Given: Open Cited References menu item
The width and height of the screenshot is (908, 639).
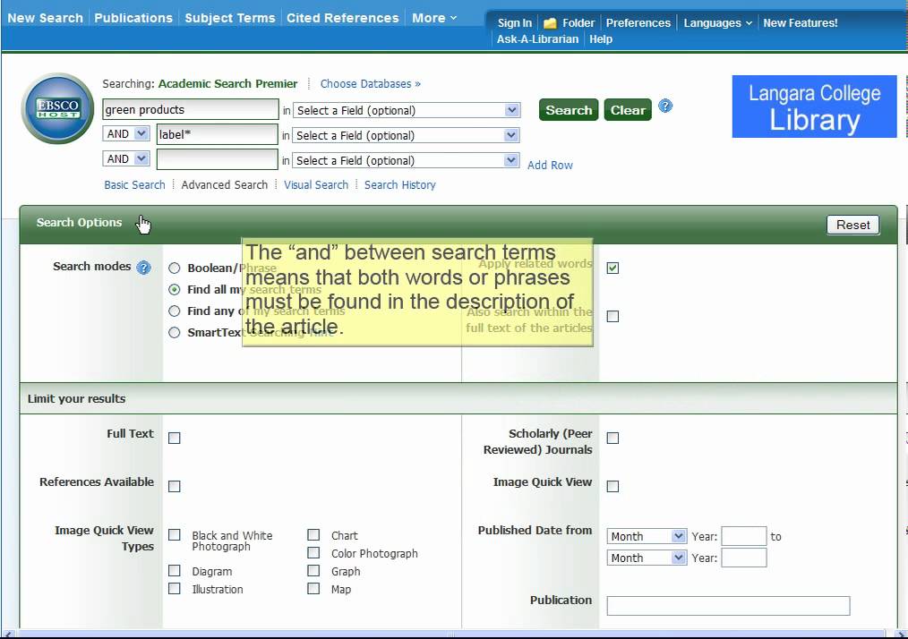Looking at the screenshot, I should (343, 18).
